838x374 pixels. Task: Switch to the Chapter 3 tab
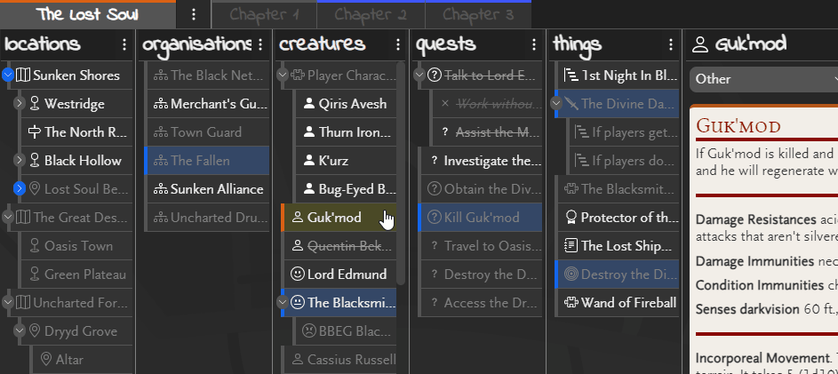click(478, 14)
